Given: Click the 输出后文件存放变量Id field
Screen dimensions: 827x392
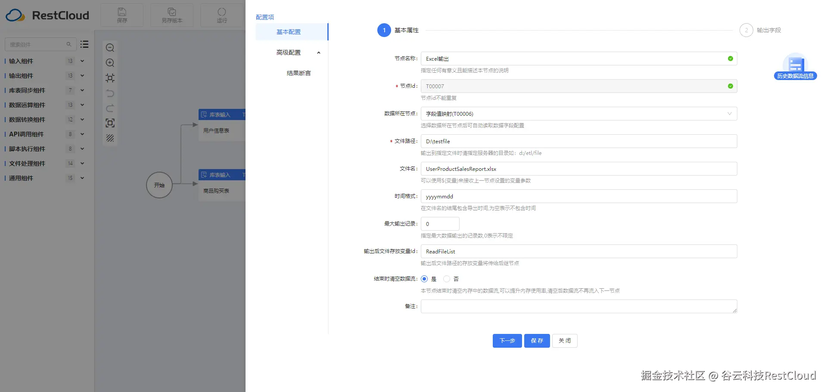Looking at the screenshot, I should coord(579,251).
